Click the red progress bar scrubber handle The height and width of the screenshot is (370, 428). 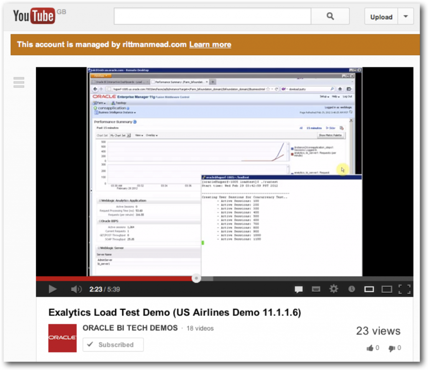point(196,278)
